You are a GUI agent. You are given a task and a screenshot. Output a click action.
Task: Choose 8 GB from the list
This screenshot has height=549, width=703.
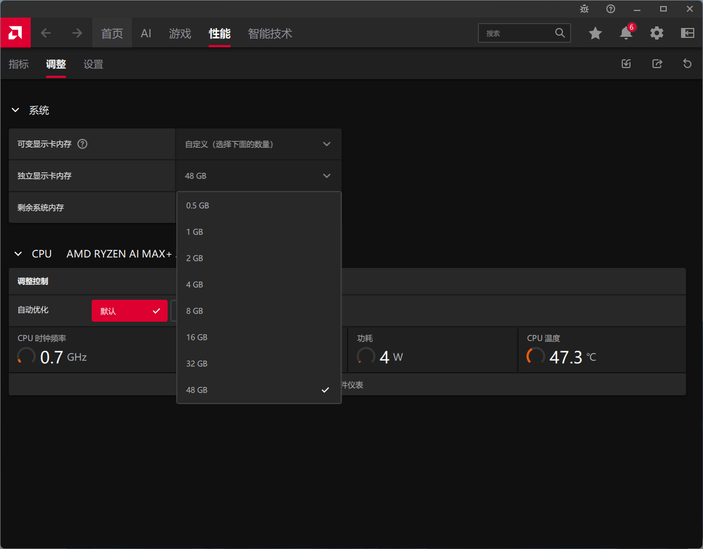pos(259,311)
